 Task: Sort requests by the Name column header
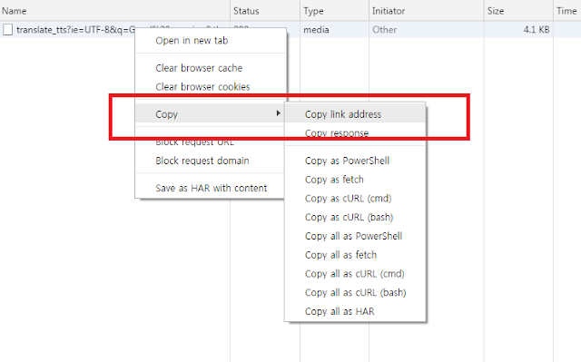tap(115, 10)
